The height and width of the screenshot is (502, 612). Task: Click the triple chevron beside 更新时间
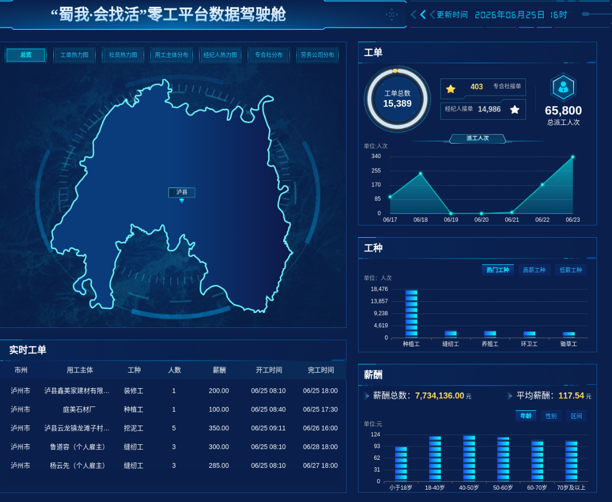[423, 14]
